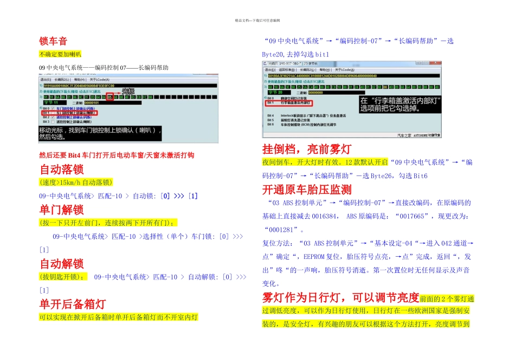Select byte cell E0 in 字节 11 window
The width and height of the screenshot is (515, 364).
click(x=139, y=97)
